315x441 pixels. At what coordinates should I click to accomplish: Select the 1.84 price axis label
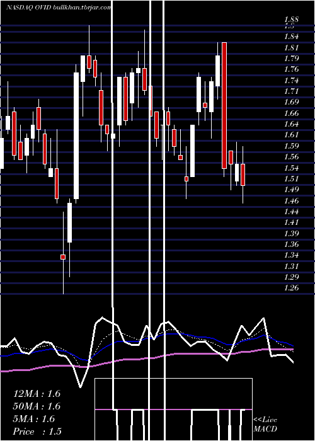pos(291,37)
